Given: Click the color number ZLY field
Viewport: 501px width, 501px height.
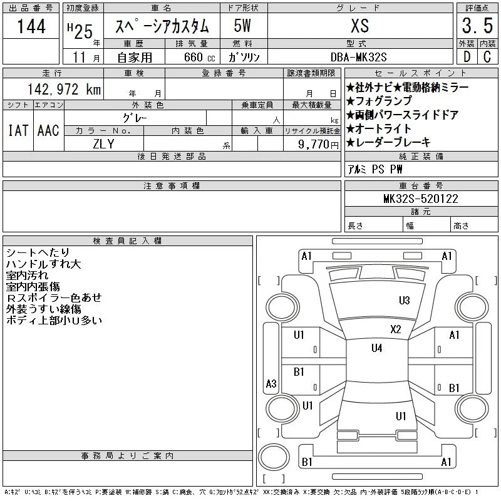Looking at the screenshot, I should (x=103, y=144).
